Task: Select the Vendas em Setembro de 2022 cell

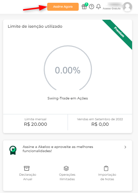Action: 100,122
